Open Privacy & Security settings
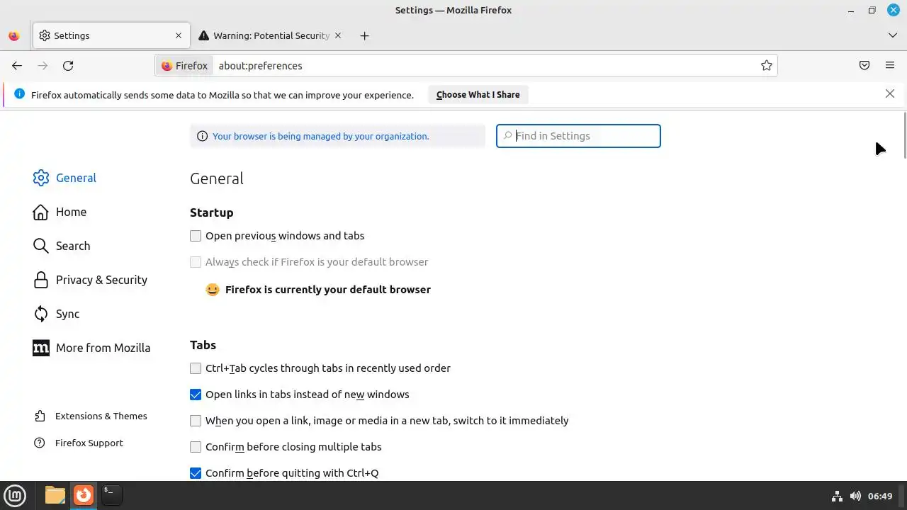This screenshot has width=907, height=510. coord(90,280)
